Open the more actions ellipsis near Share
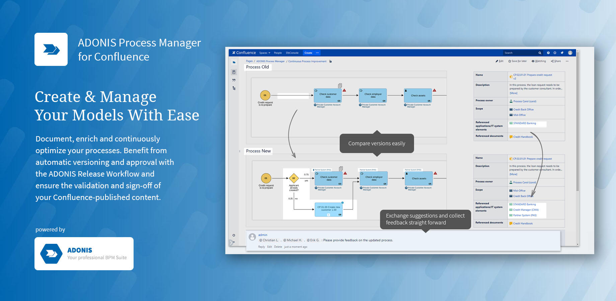Screen dimensions: 616x301 [x=567, y=61]
